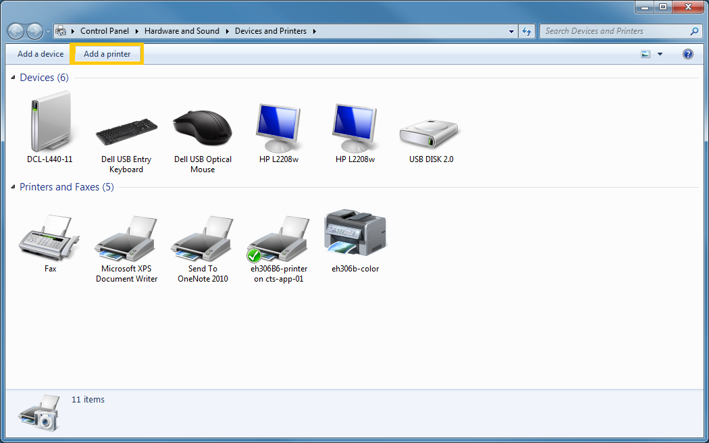The image size is (709, 443).
Task: Click Add a printer
Action: (x=107, y=53)
